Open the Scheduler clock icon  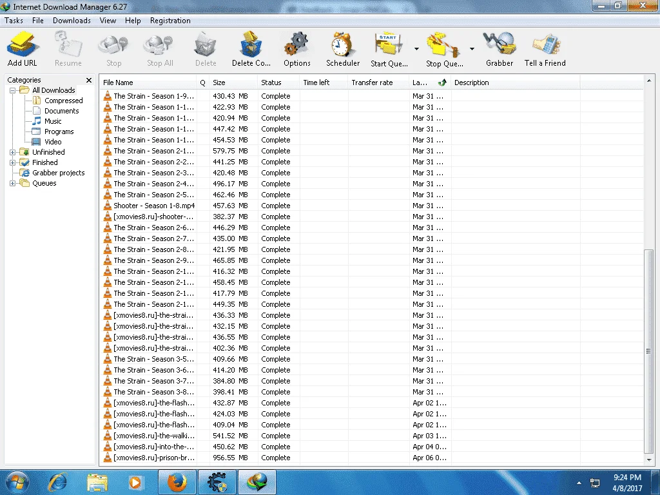(343, 48)
